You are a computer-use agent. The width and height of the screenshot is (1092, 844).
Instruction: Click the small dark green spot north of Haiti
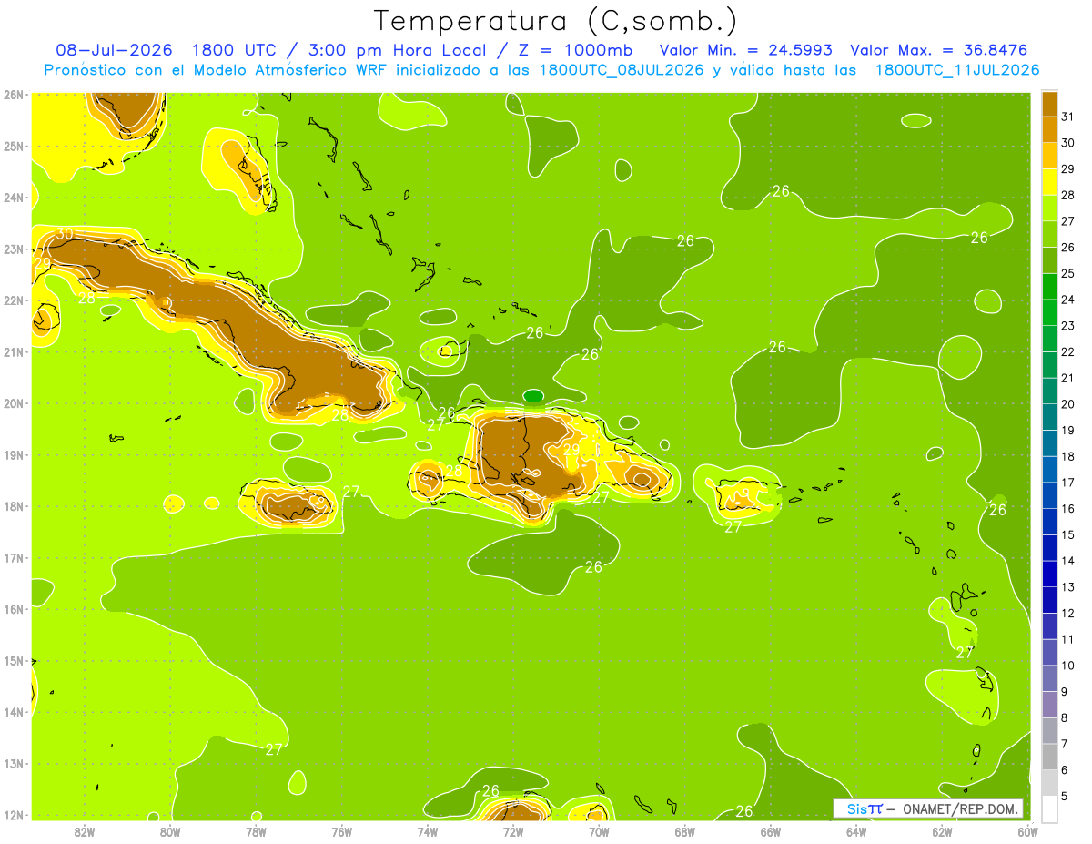pos(533,395)
